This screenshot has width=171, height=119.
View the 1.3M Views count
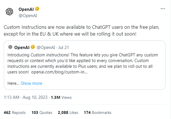(61, 97)
